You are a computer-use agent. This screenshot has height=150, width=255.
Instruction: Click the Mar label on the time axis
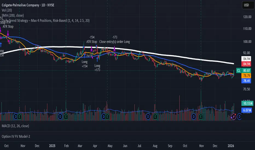click(x=80, y=146)
